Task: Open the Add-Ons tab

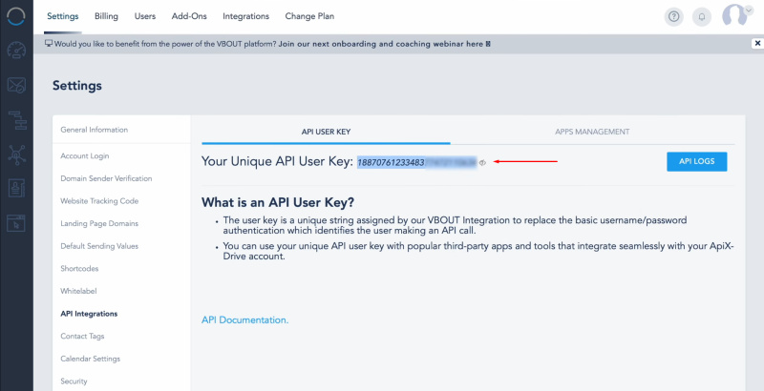Action: click(189, 16)
